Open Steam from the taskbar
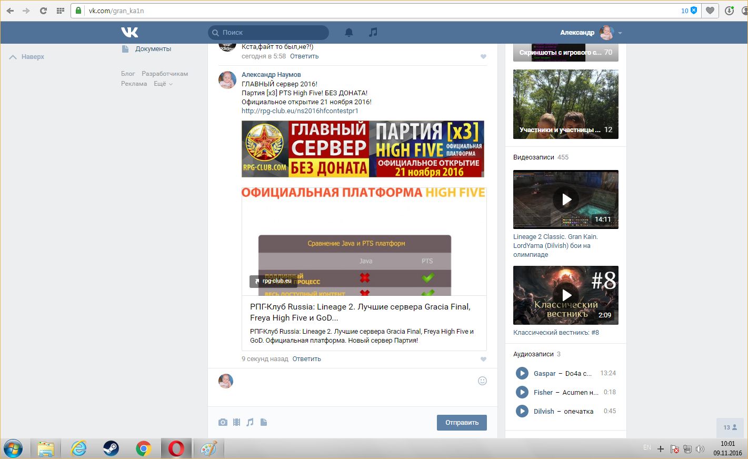 (111, 448)
